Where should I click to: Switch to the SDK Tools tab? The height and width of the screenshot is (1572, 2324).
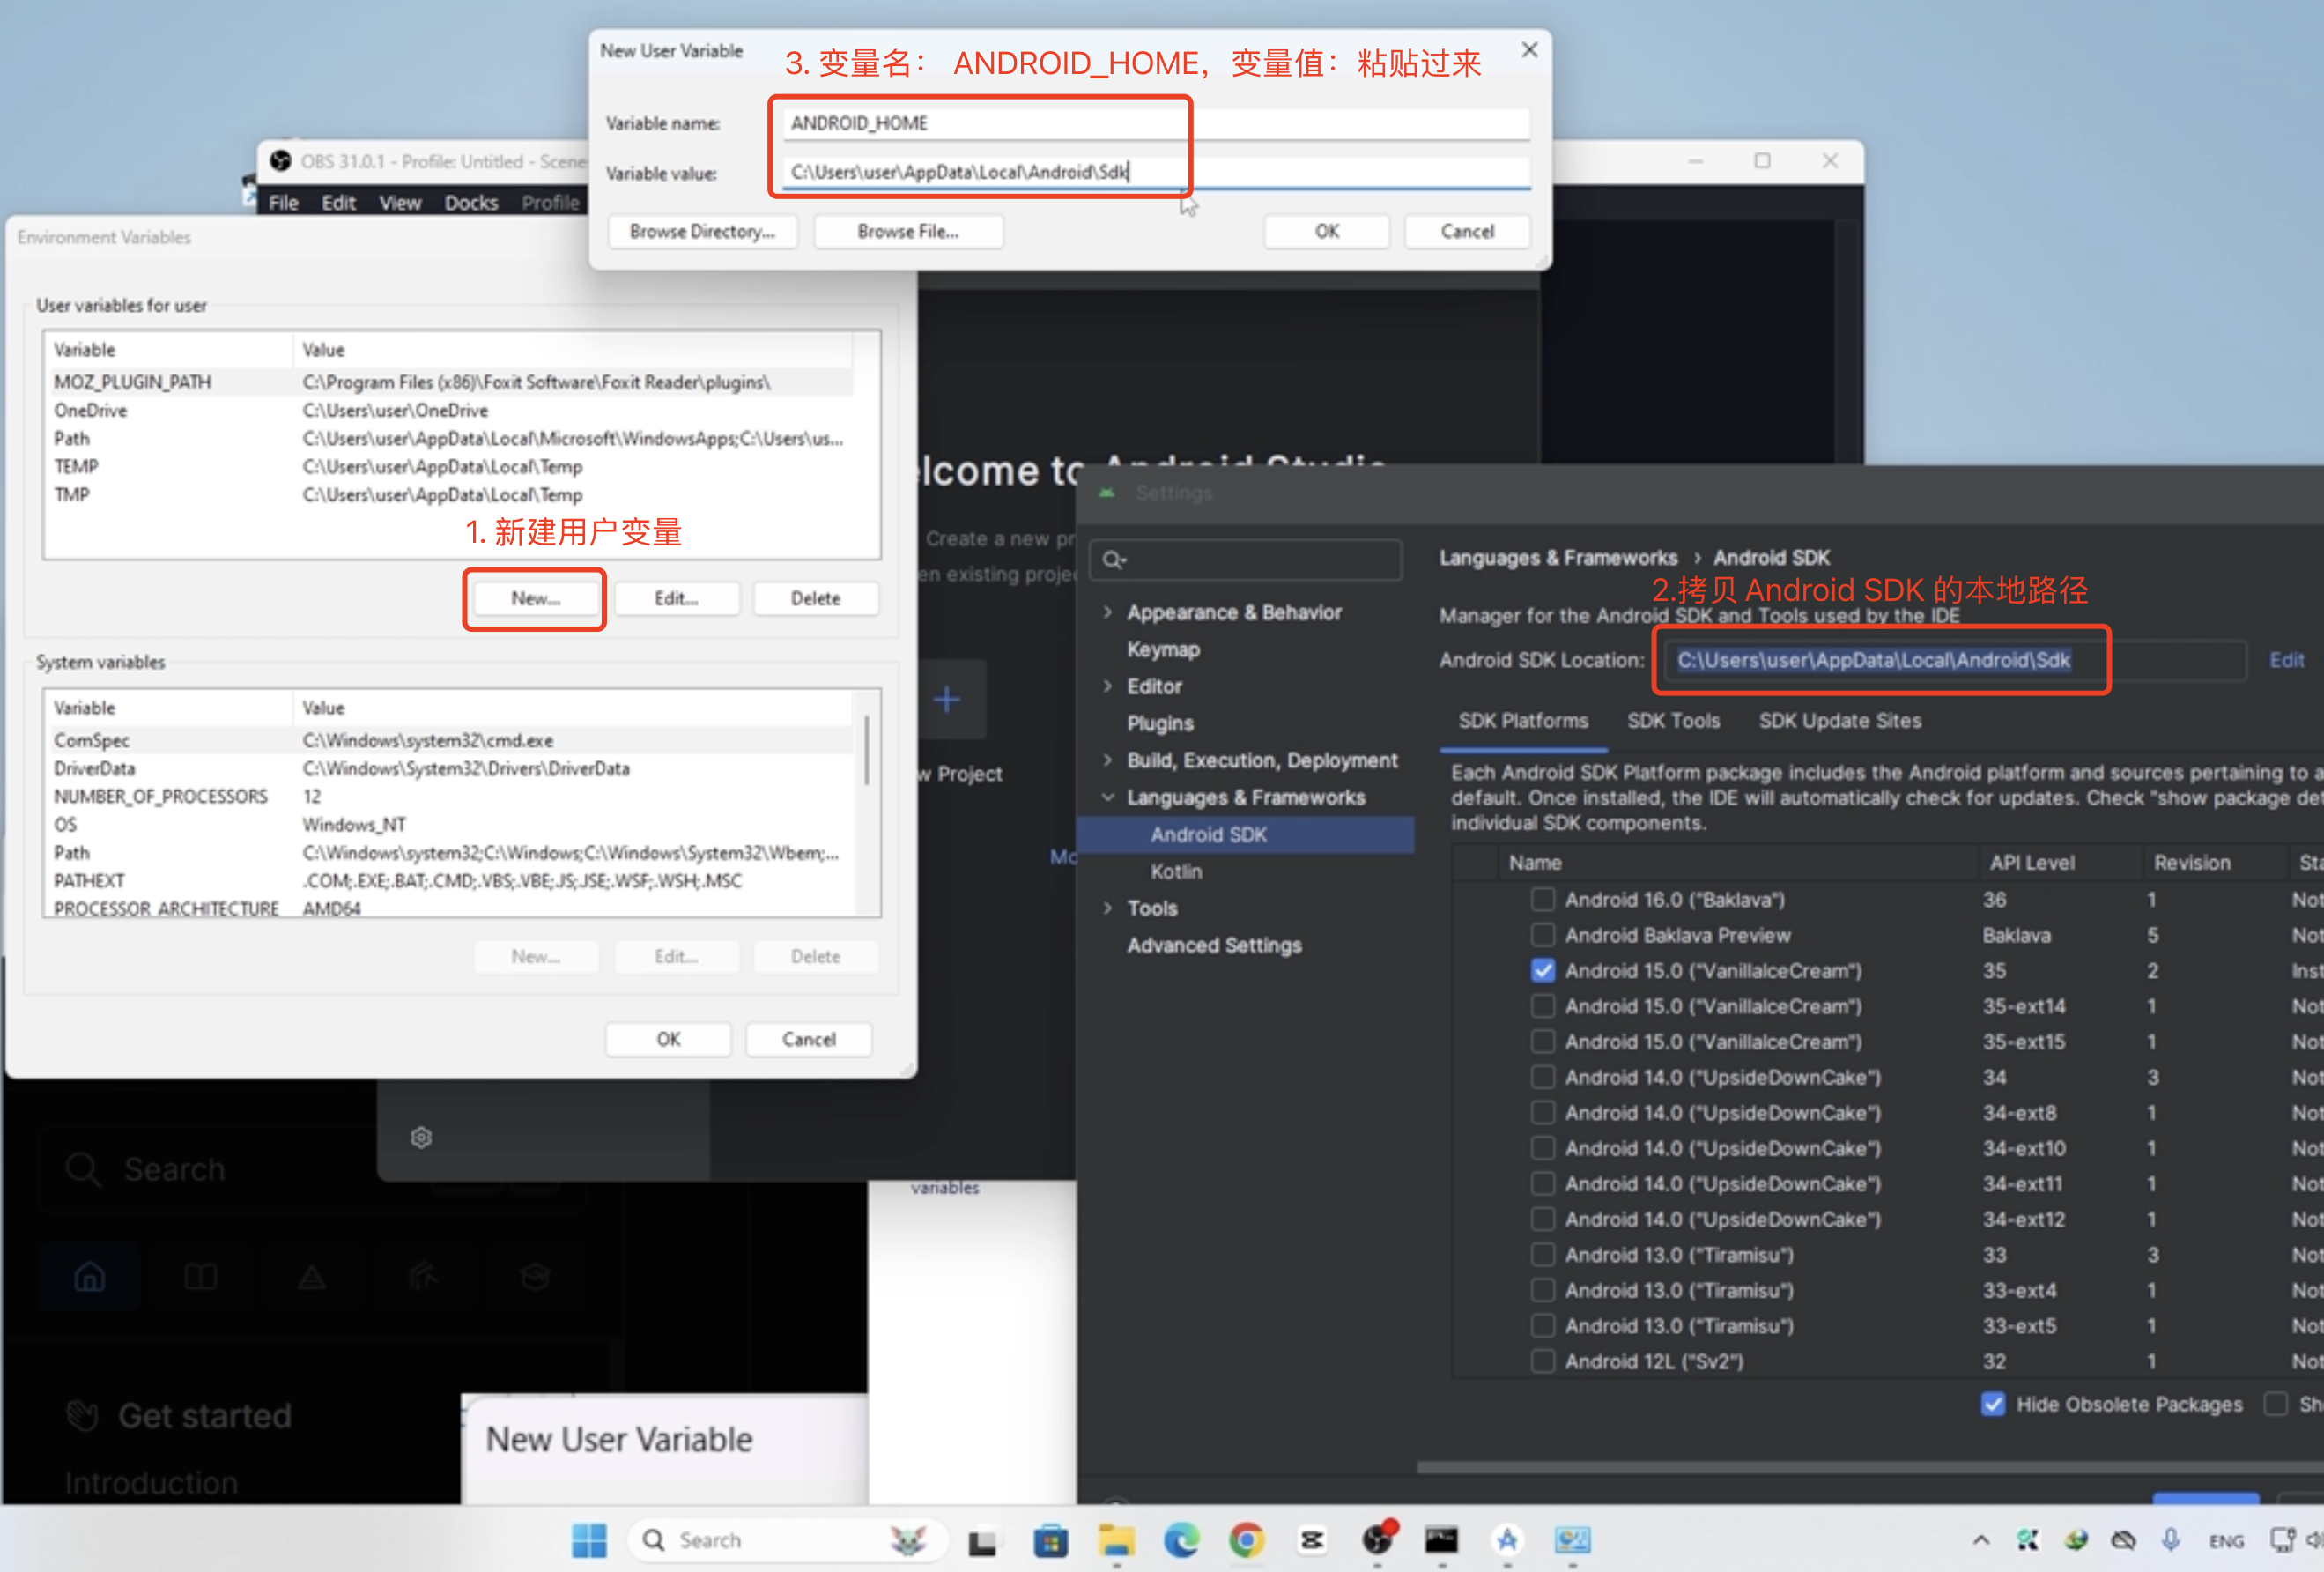(x=1673, y=721)
